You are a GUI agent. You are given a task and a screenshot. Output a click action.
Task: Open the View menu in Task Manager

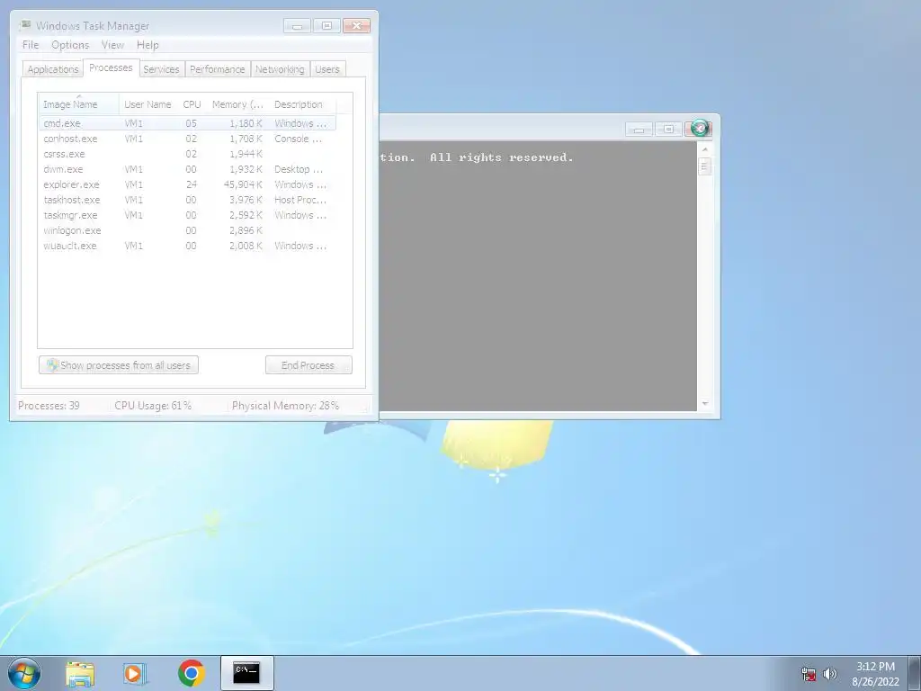tap(112, 45)
